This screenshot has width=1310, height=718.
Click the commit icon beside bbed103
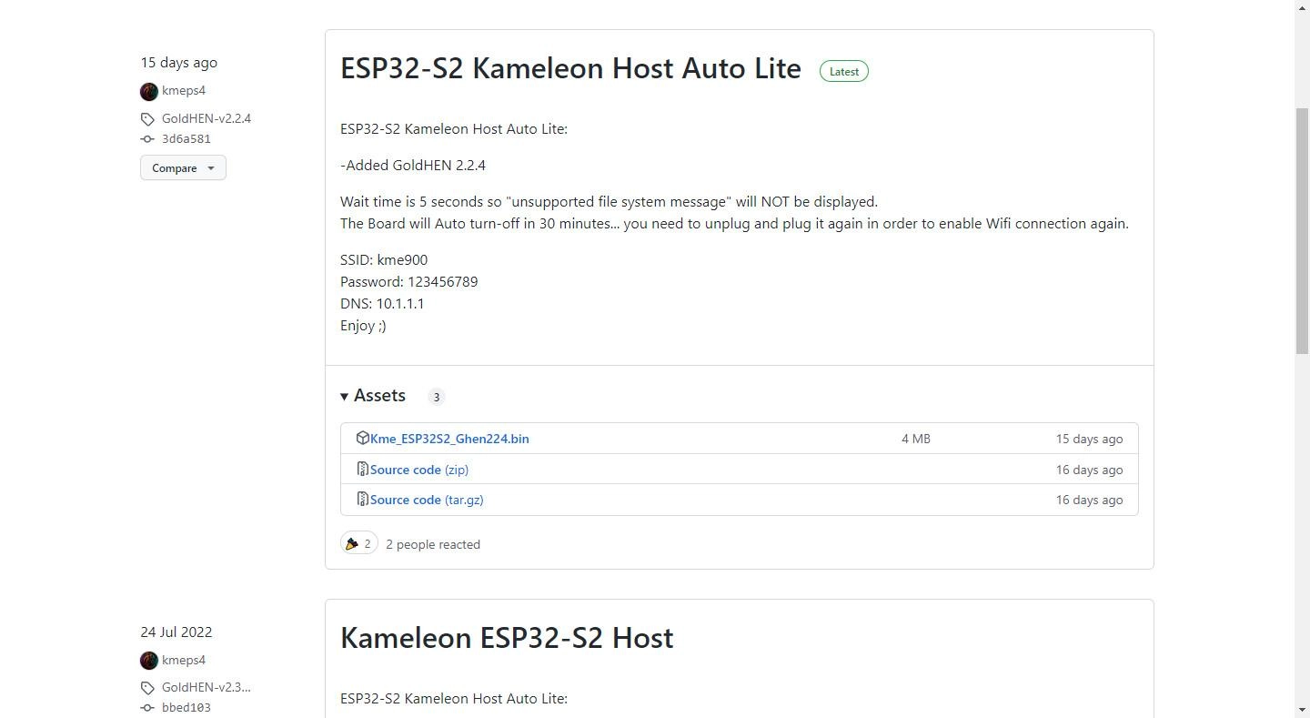[147, 708]
